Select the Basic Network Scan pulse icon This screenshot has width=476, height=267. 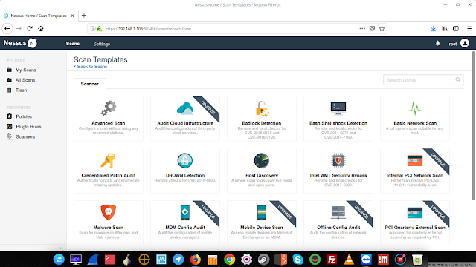pos(415,108)
